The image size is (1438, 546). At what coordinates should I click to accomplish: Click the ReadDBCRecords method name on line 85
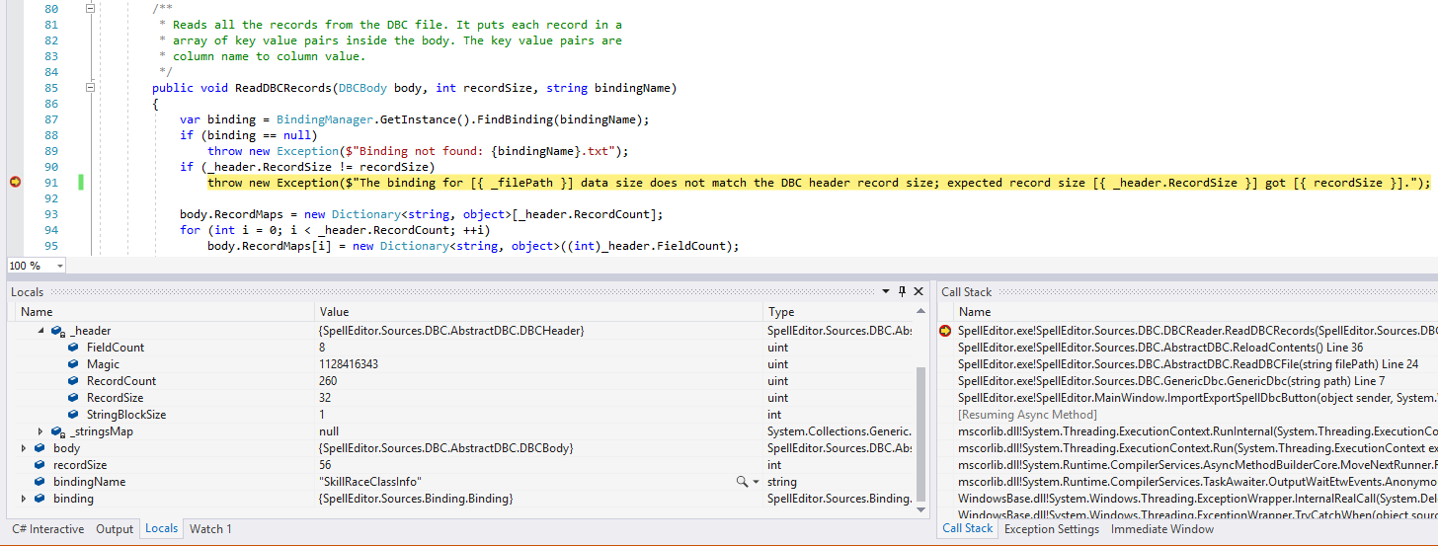pos(283,88)
